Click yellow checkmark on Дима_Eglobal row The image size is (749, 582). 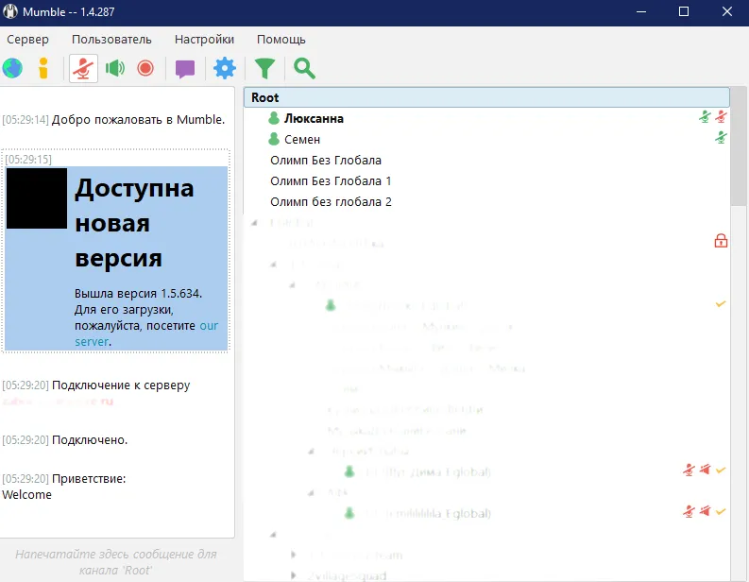click(x=721, y=471)
